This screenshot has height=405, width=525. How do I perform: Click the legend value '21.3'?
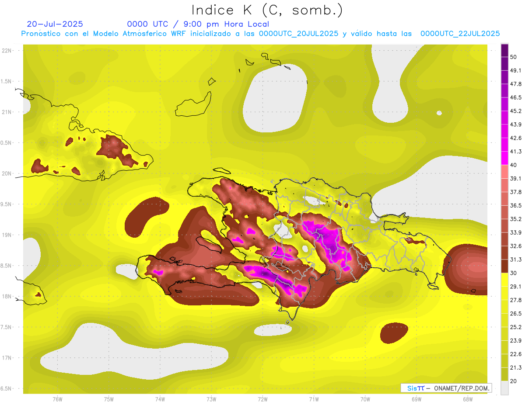[516, 367]
